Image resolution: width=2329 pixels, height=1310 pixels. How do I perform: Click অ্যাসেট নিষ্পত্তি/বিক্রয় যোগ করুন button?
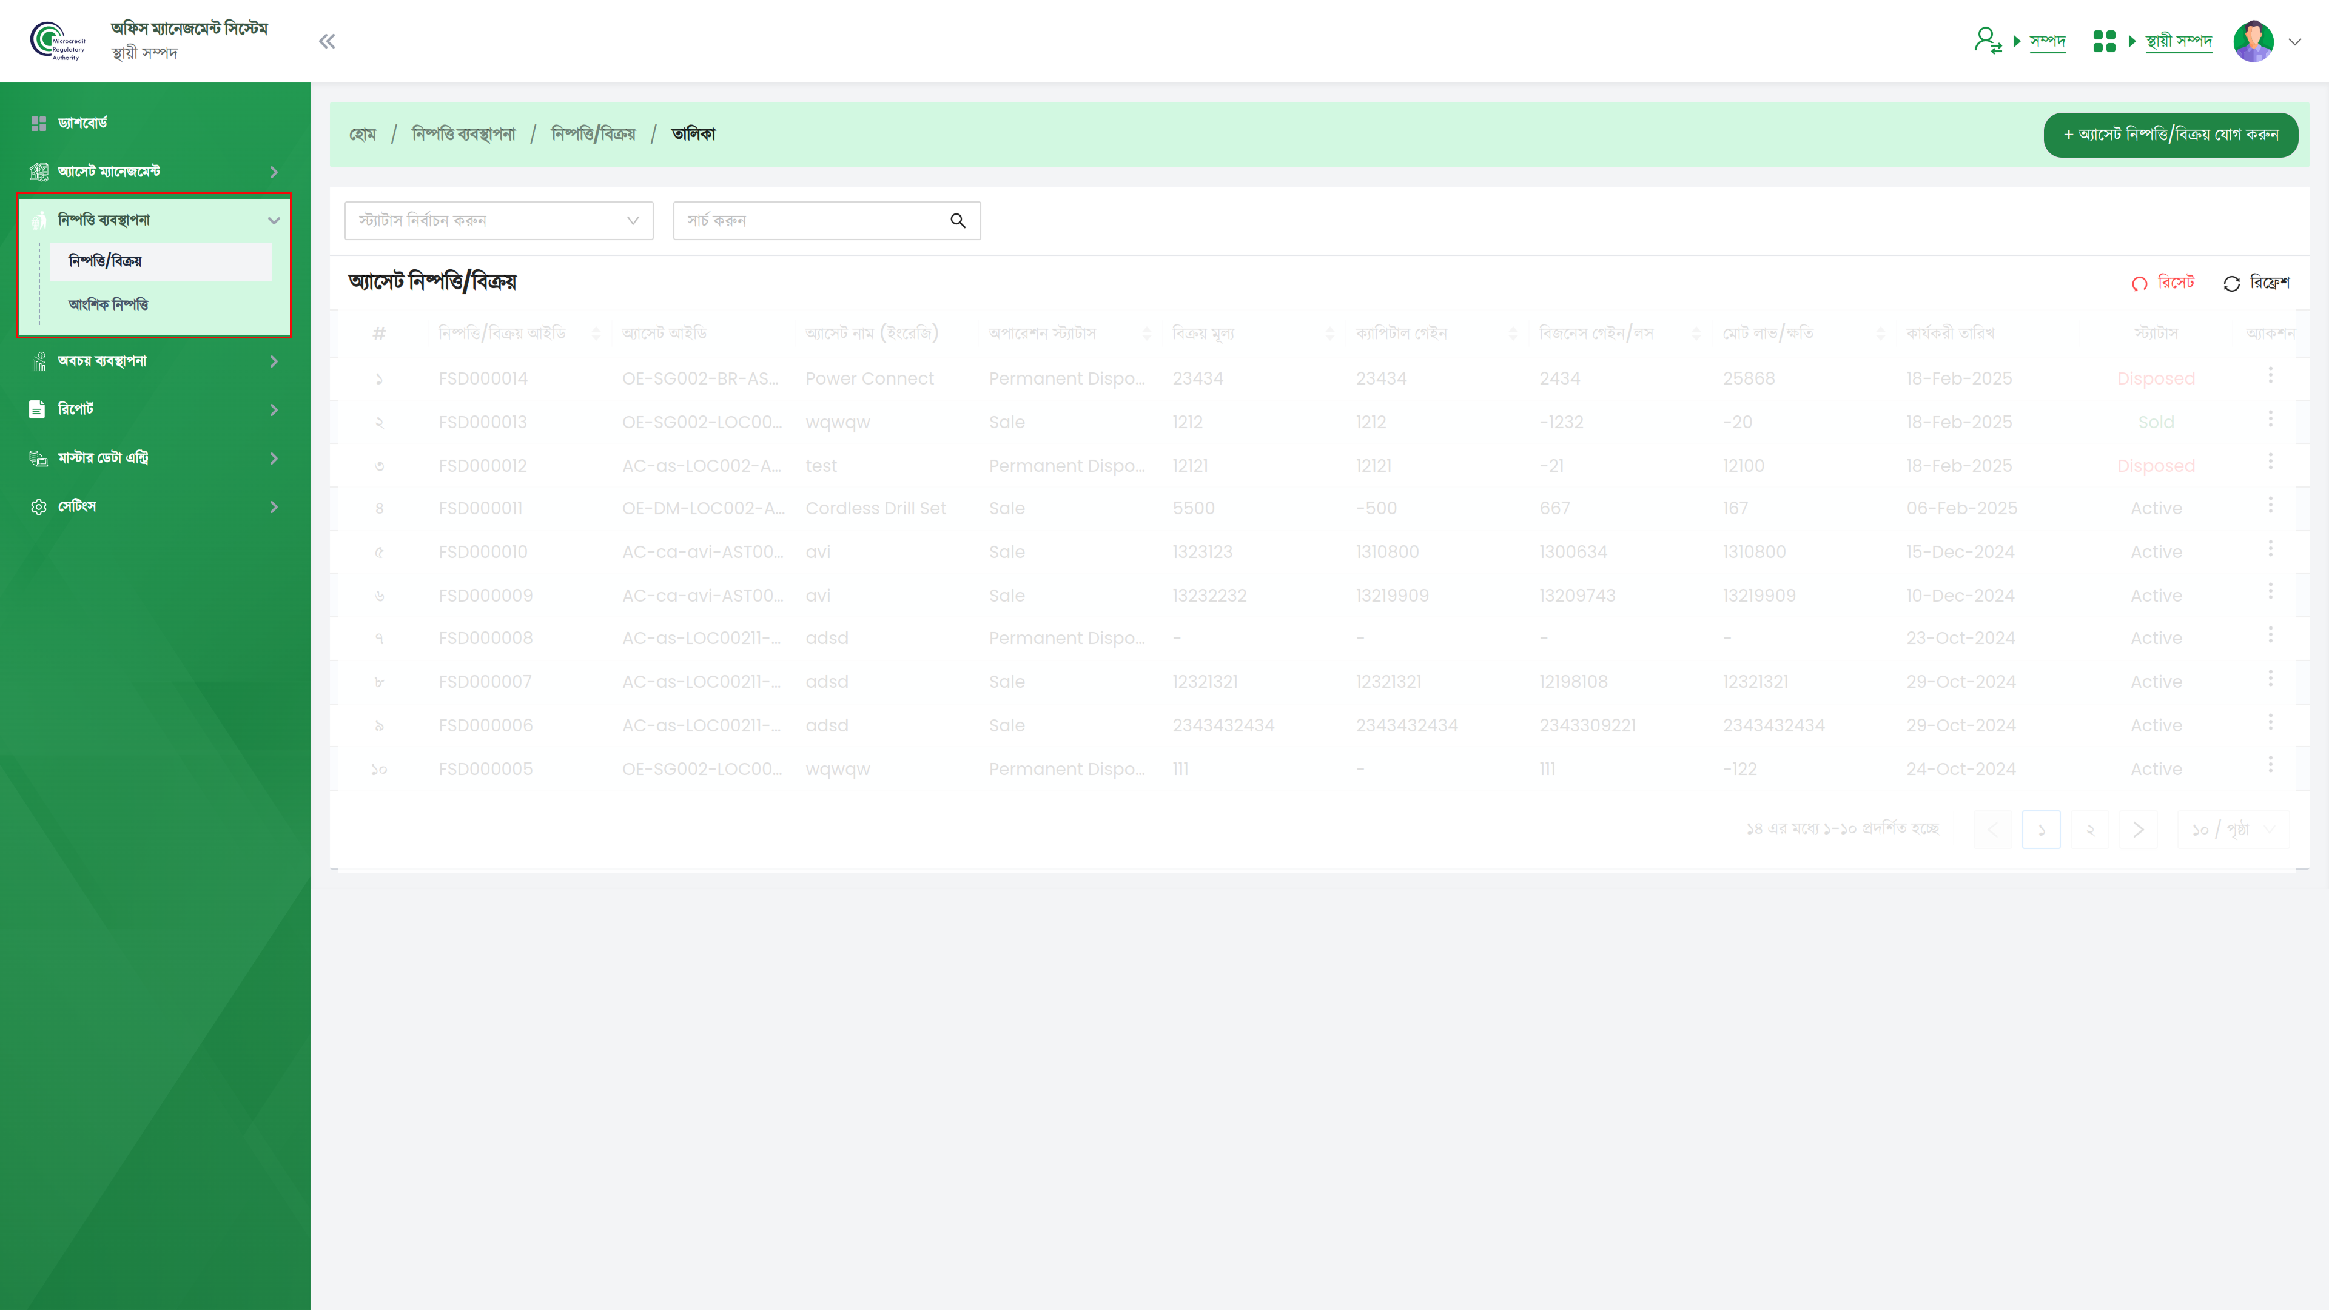(2171, 135)
